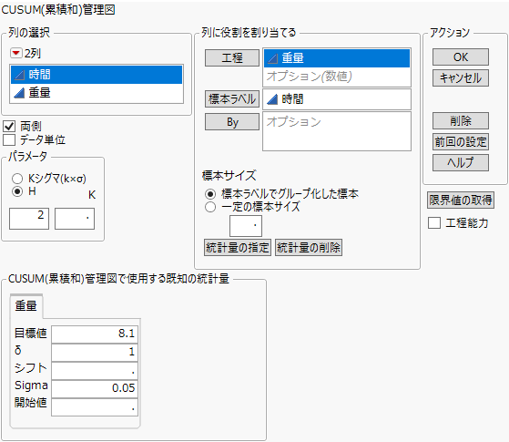Click the icon beside 時間 in 標本ラベル role
The image size is (509, 442).
[272, 99]
